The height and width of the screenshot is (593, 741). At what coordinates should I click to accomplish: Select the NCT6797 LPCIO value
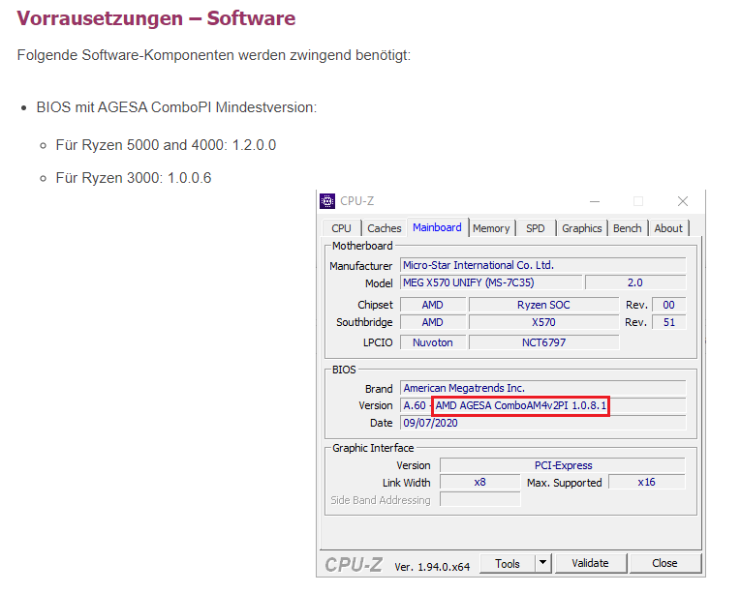click(x=543, y=342)
